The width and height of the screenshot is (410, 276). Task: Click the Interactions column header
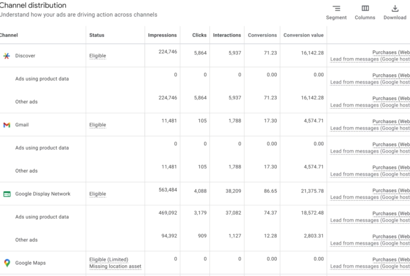(227, 35)
